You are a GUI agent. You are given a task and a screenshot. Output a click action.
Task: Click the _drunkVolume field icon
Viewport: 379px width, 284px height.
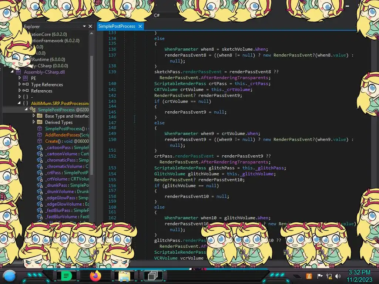[40, 191]
